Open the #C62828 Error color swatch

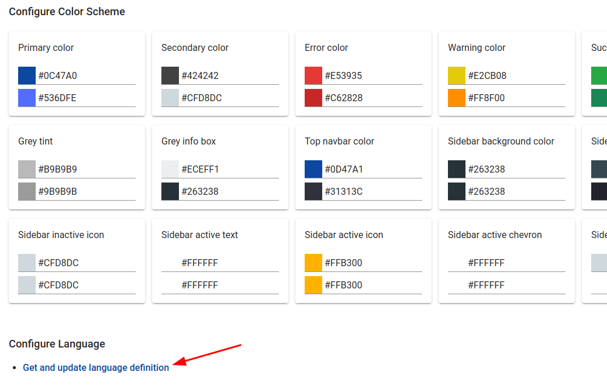click(x=313, y=98)
